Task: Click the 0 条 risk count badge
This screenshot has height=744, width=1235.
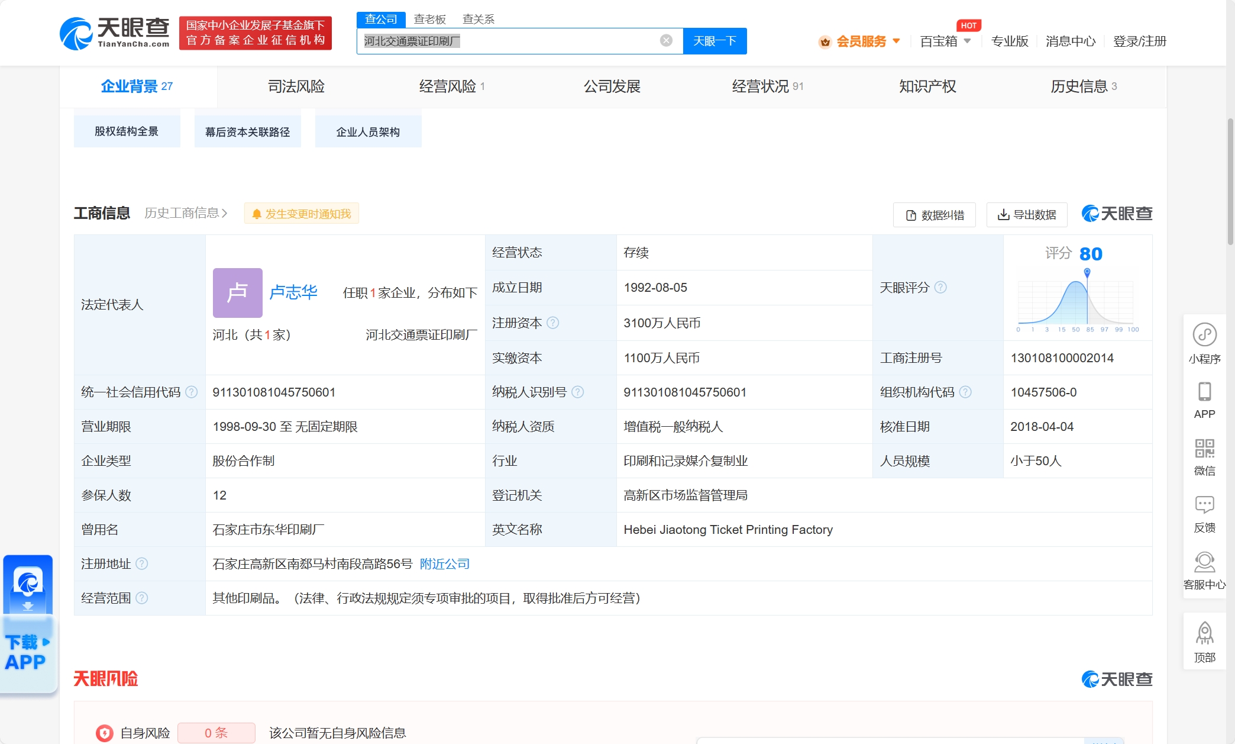Action: [x=216, y=733]
